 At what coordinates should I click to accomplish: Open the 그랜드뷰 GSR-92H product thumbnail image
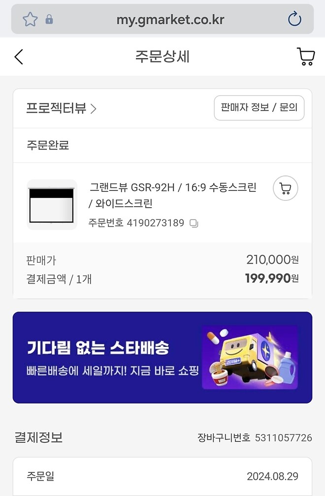pyautogui.click(x=52, y=204)
